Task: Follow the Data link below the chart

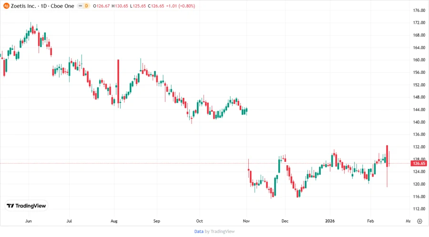Action: pyautogui.click(x=199, y=232)
